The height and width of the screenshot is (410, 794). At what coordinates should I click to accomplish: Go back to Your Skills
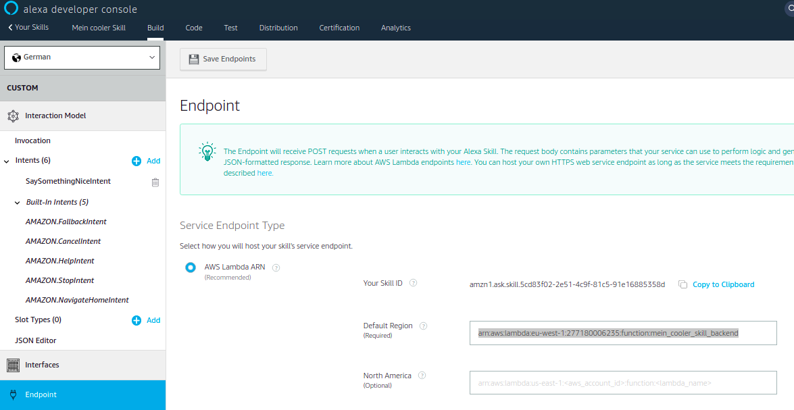click(x=28, y=27)
